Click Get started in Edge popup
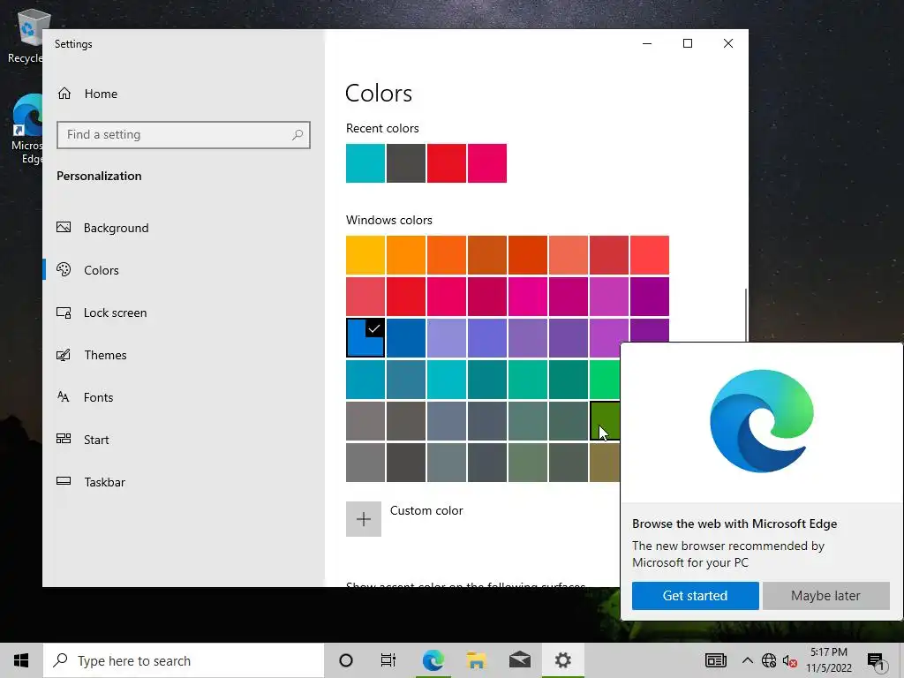The image size is (904, 678). point(696,596)
